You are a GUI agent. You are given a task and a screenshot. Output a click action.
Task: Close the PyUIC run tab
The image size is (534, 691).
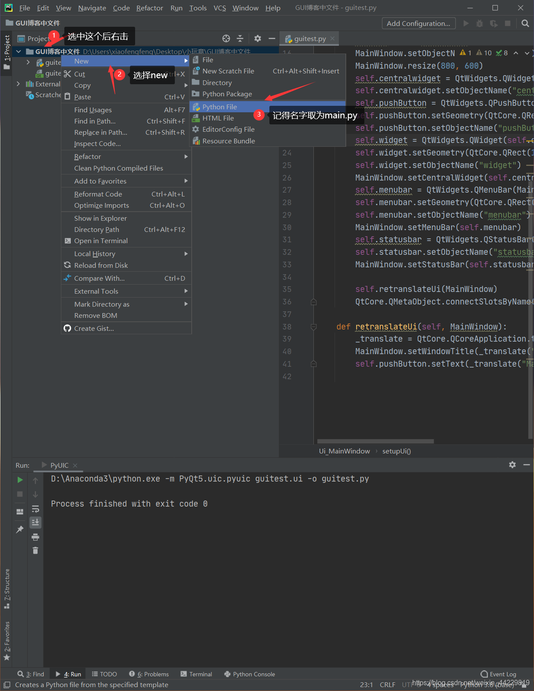click(75, 466)
